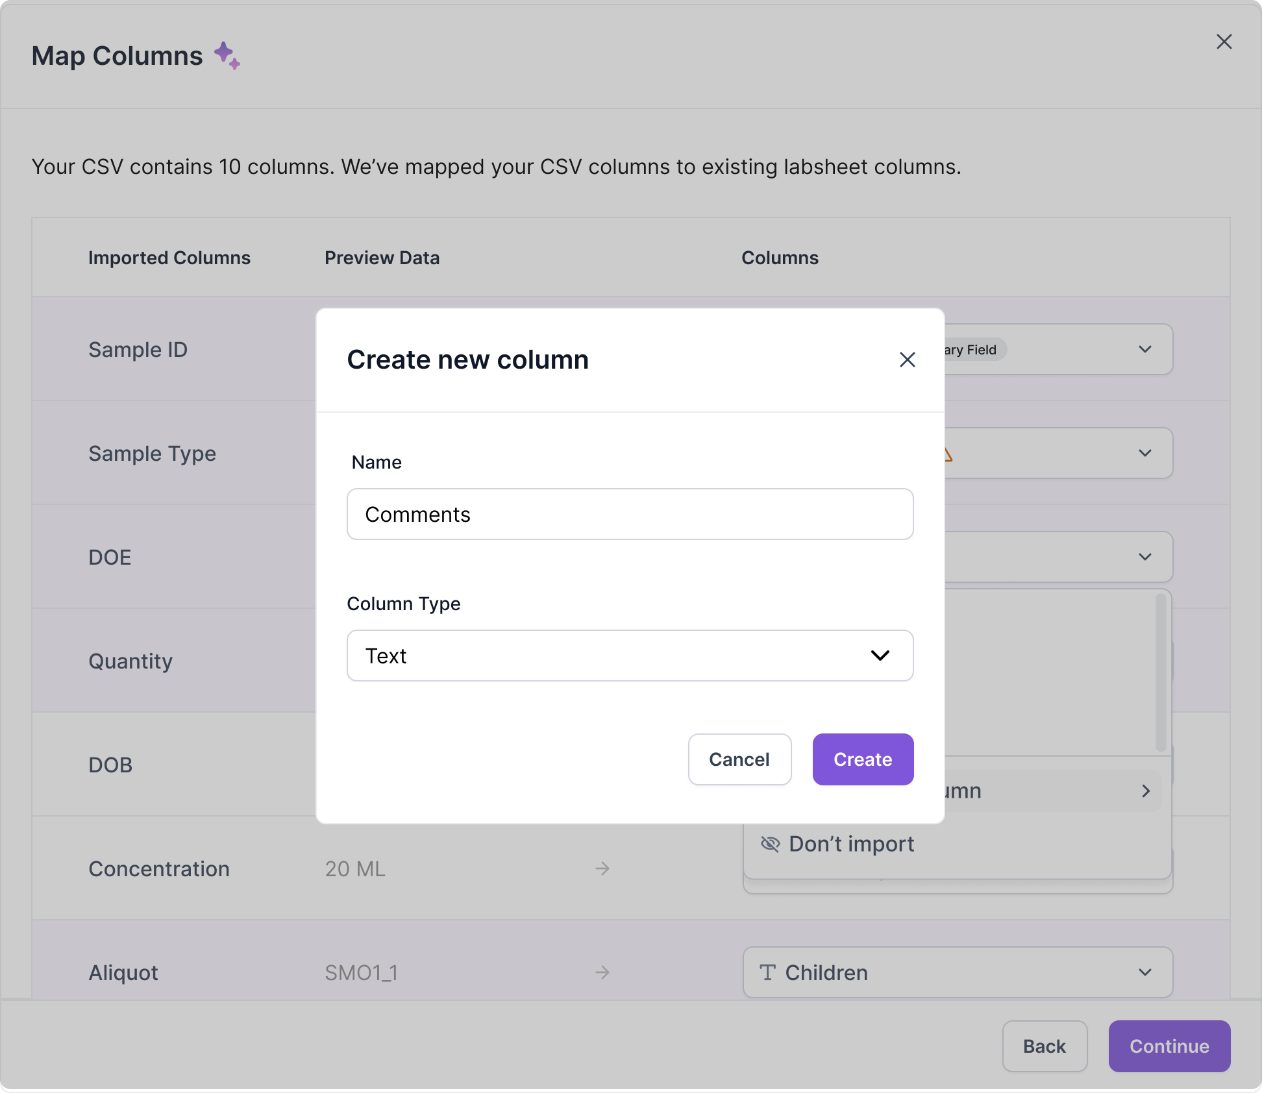Expand the Sample Type column dropdown
This screenshot has height=1093, width=1262.
[x=1145, y=453]
